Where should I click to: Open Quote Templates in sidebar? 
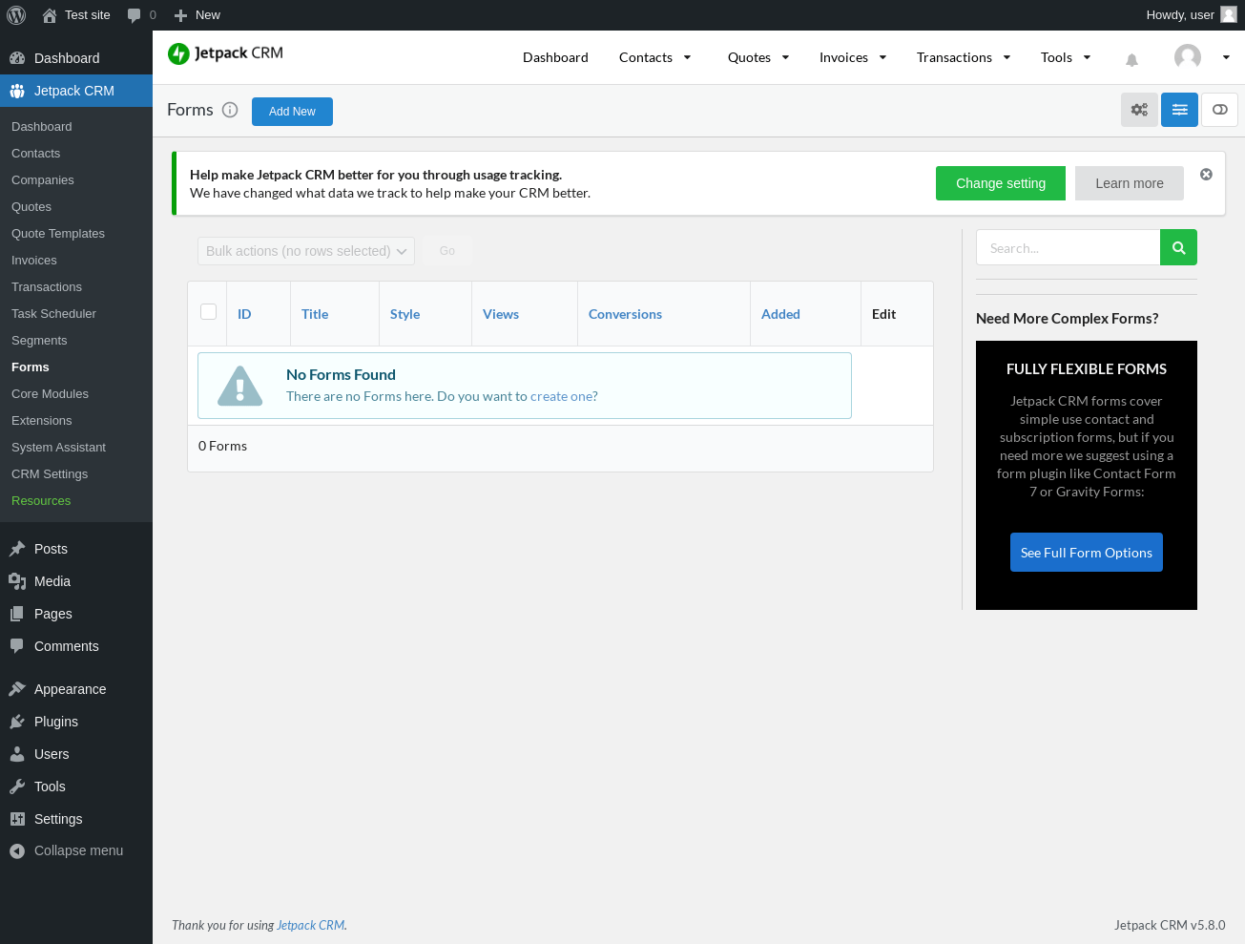coord(58,234)
